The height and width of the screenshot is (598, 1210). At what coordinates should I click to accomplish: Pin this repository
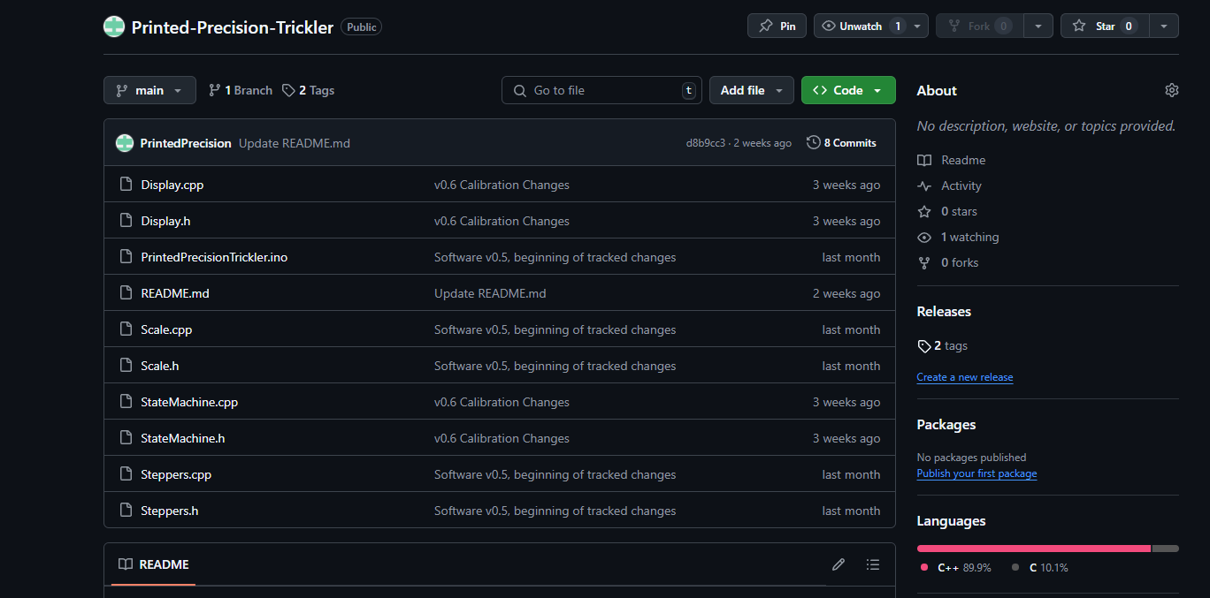[x=777, y=26]
